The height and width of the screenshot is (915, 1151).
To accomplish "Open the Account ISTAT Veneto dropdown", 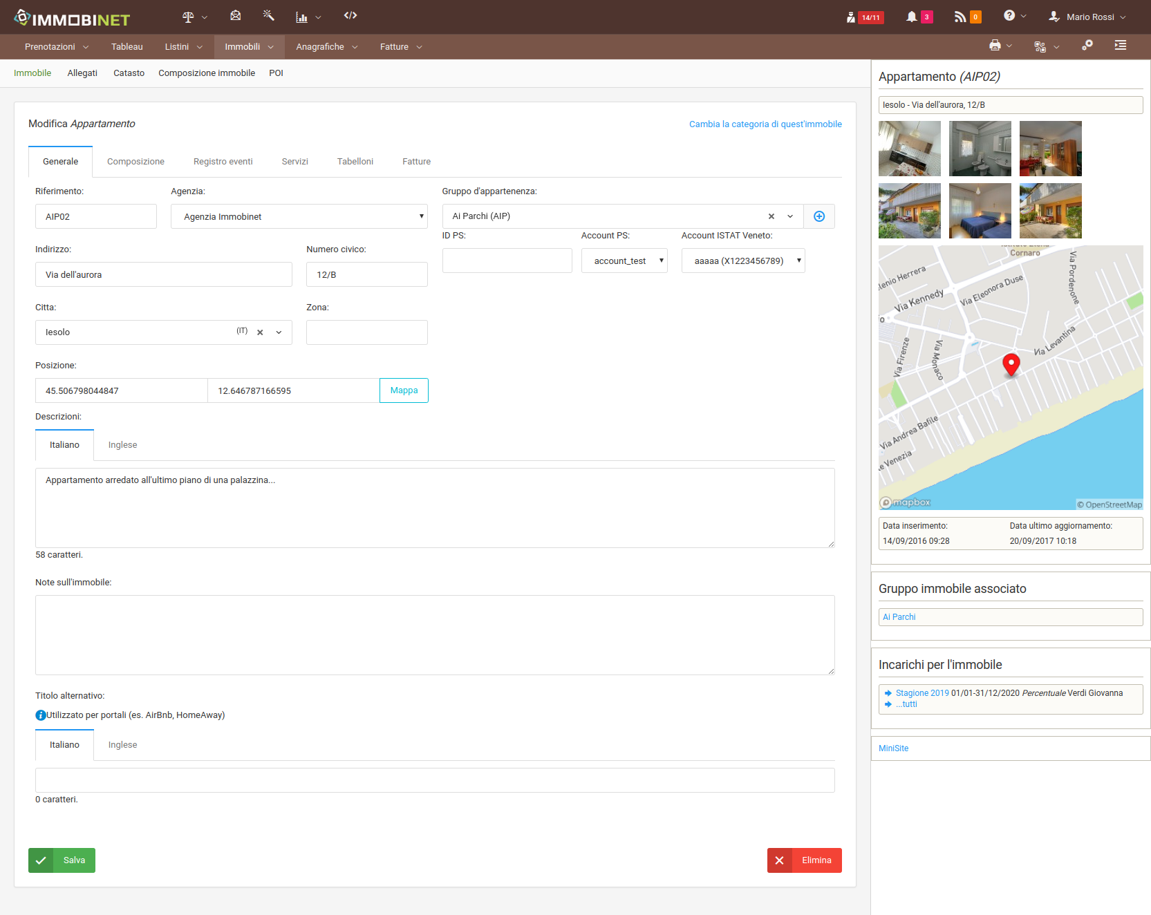I will click(743, 261).
